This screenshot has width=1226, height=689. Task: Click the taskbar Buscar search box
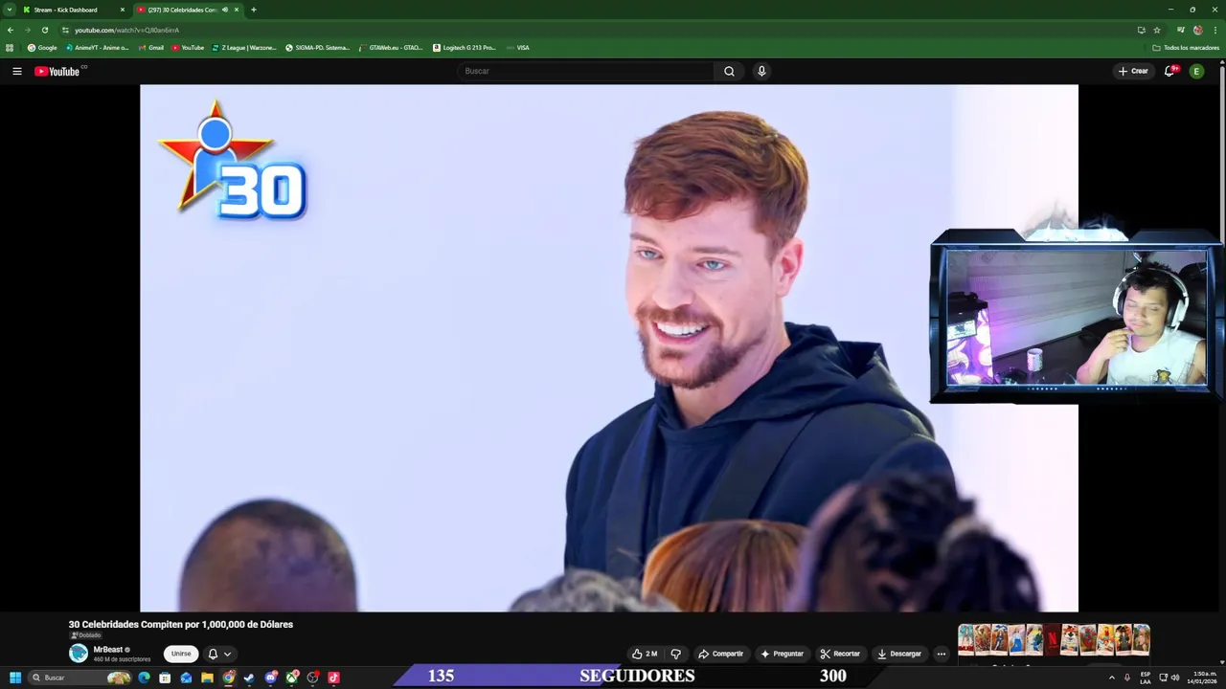click(80, 678)
